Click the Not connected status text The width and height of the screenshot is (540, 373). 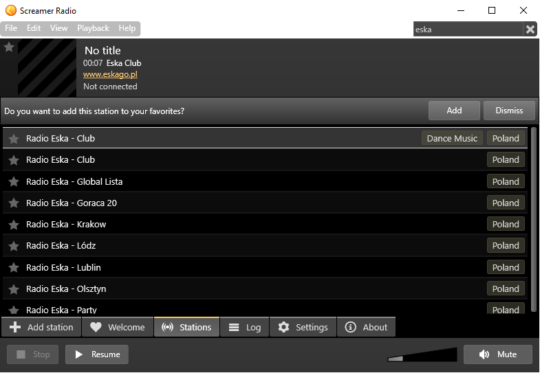110,87
